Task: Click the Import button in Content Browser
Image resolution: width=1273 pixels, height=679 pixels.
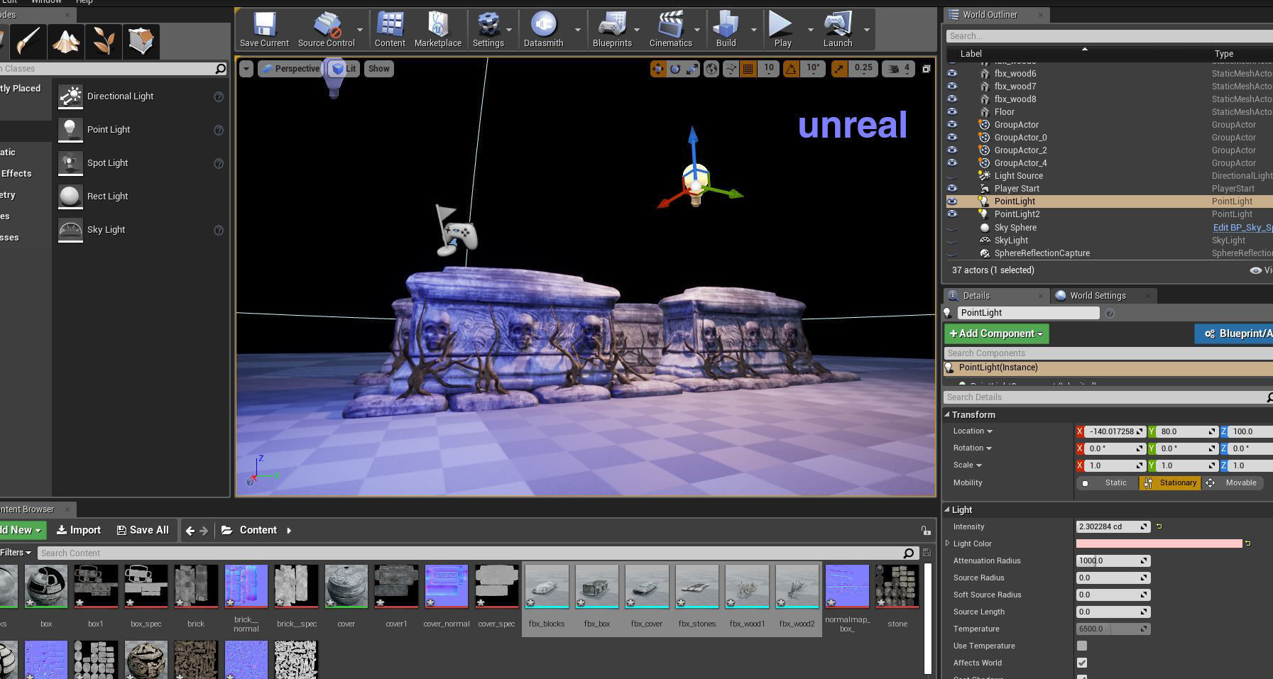Action: click(x=79, y=530)
